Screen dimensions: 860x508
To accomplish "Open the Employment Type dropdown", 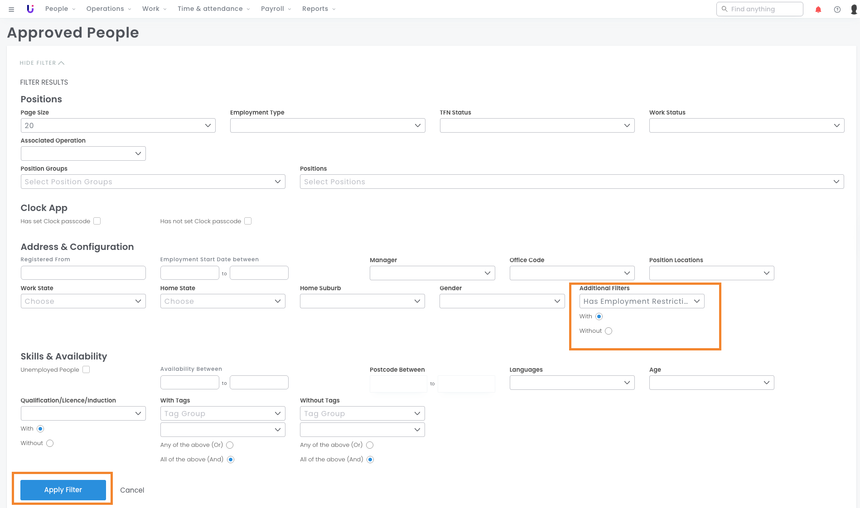I will 327,125.
